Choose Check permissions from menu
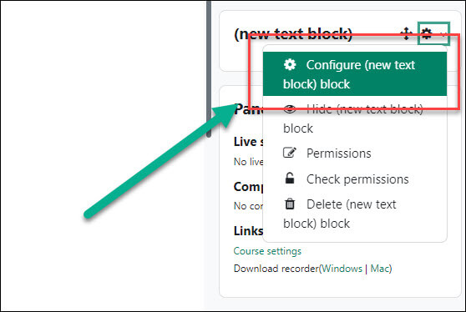Screen dimensions: 466x312 [355, 179]
